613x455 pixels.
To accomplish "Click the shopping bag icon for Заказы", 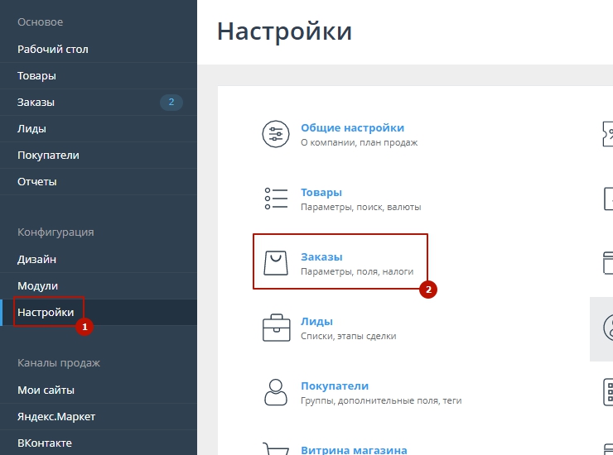I will (x=276, y=263).
